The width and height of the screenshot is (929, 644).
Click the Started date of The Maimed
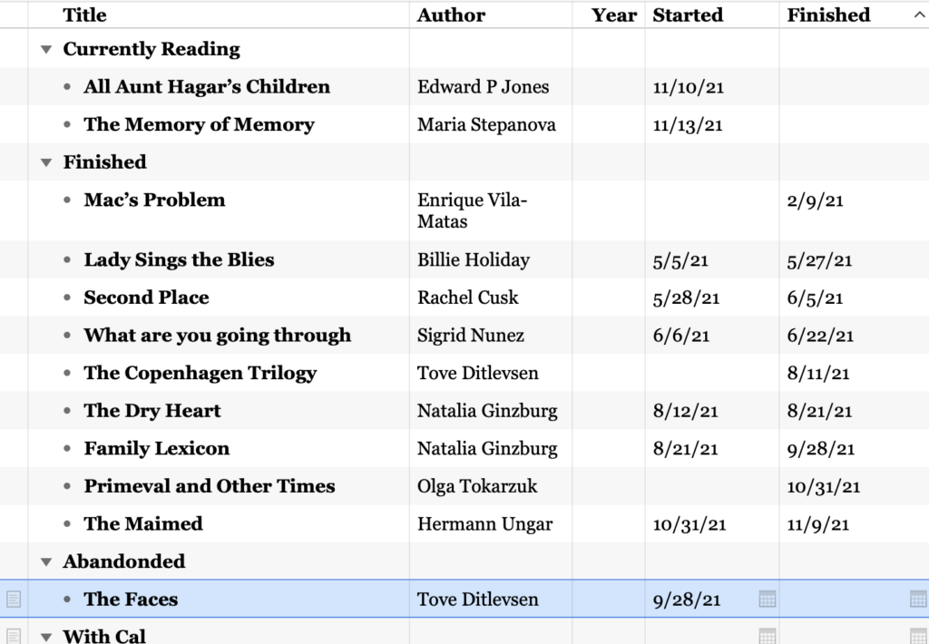click(x=689, y=524)
